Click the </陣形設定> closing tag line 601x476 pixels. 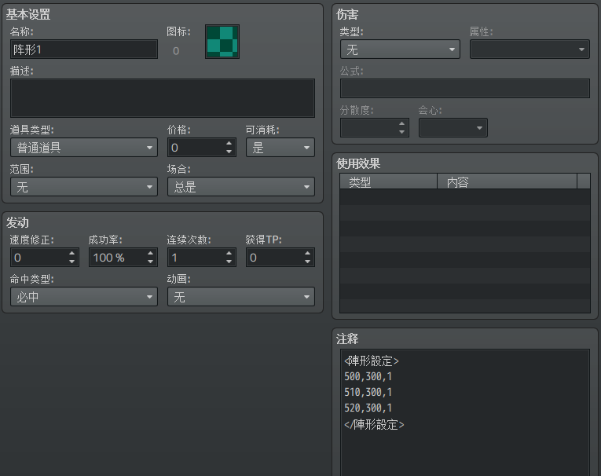coord(374,424)
